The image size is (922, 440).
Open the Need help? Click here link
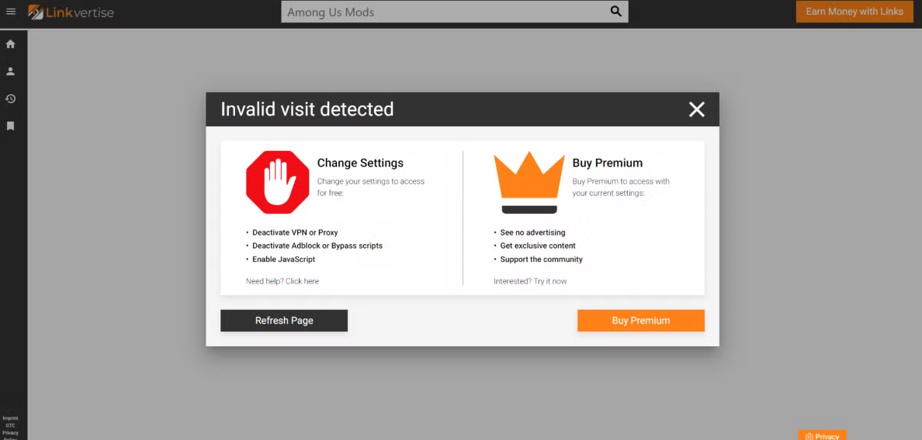click(282, 281)
